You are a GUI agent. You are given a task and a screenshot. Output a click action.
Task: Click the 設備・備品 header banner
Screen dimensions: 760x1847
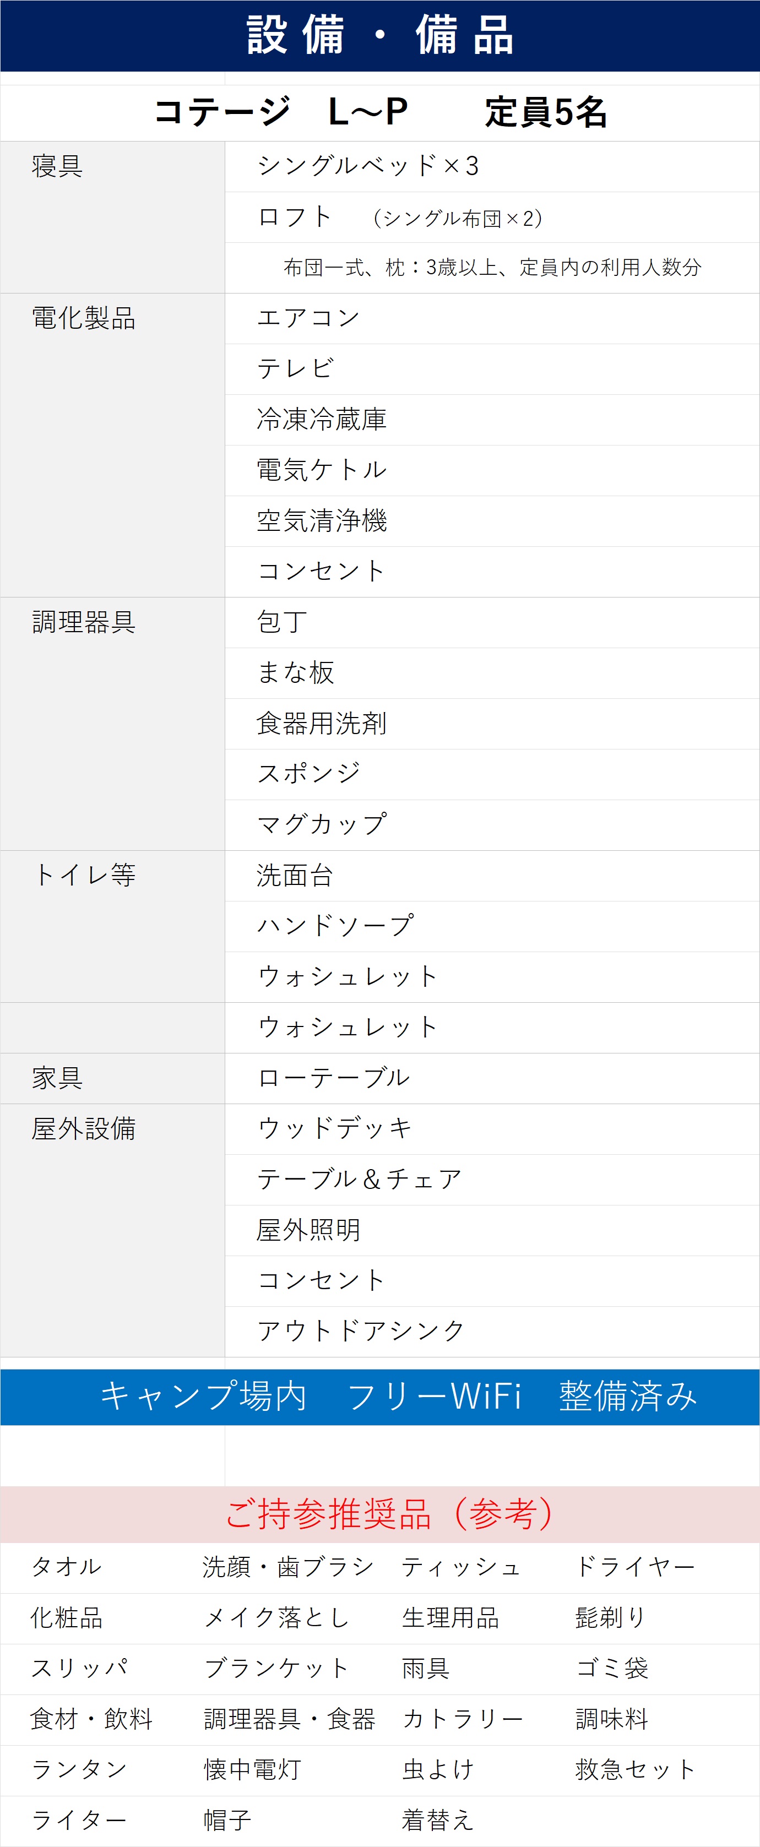pyautogui.click(x=380, y=35)
